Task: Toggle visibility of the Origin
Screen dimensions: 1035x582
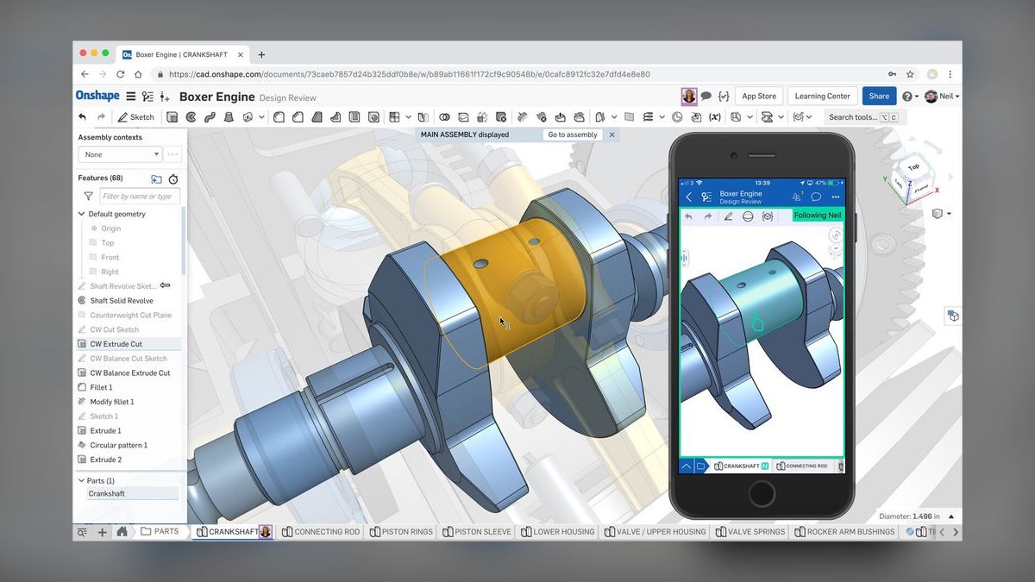Action: point(94,228)
